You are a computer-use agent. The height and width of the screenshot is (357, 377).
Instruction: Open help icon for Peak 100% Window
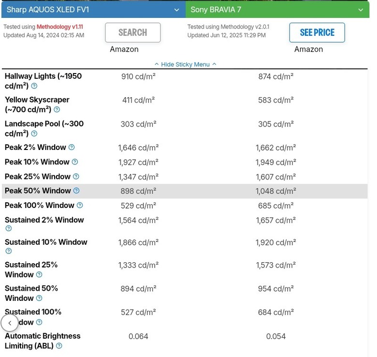(x=80, y=206)
